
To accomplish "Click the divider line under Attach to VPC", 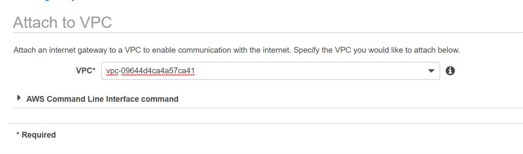I will pyautogui.click(x=268, y=33).
